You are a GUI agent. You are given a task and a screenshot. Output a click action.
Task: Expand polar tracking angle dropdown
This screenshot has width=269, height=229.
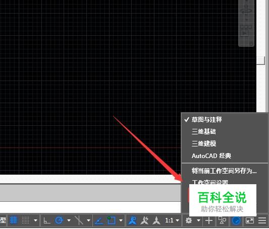tap(69, 220)
